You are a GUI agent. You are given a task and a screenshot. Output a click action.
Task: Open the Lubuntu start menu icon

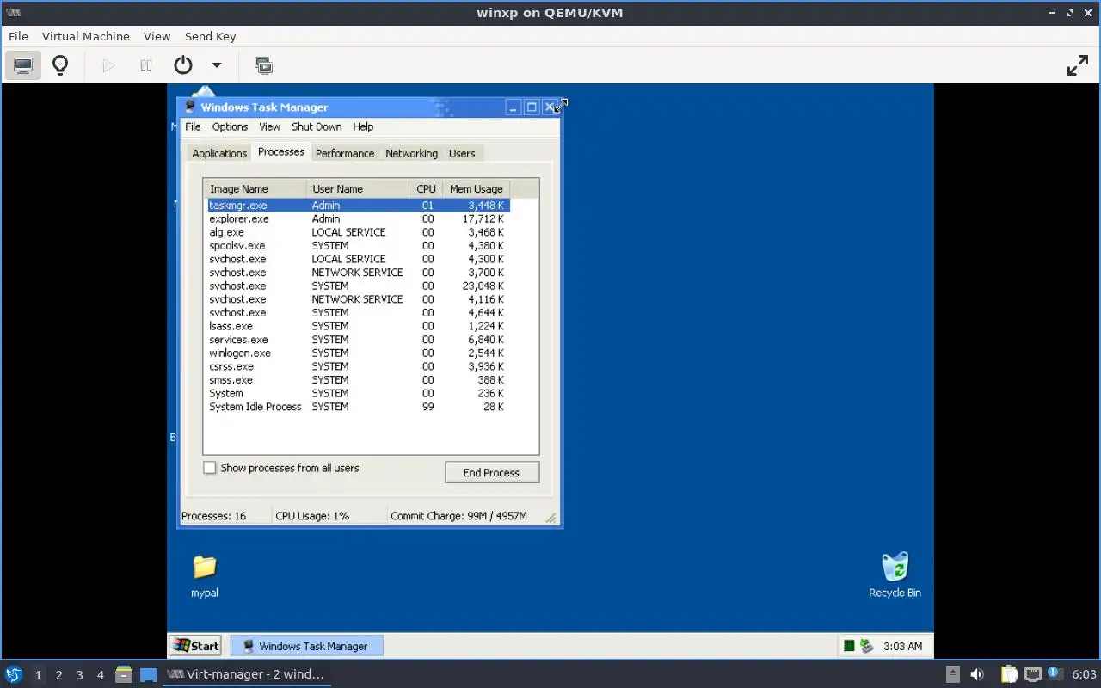click(x=14, y=674)
